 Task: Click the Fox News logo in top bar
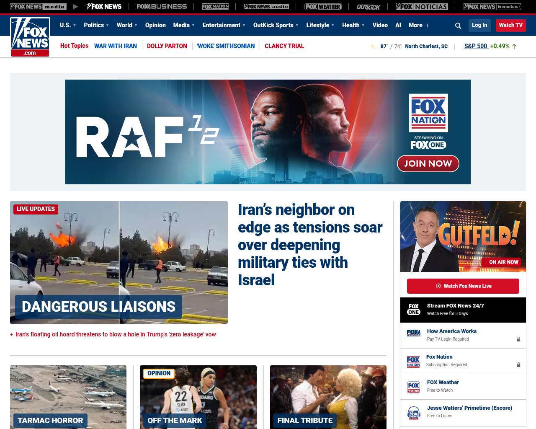click(x=104, y=7)
